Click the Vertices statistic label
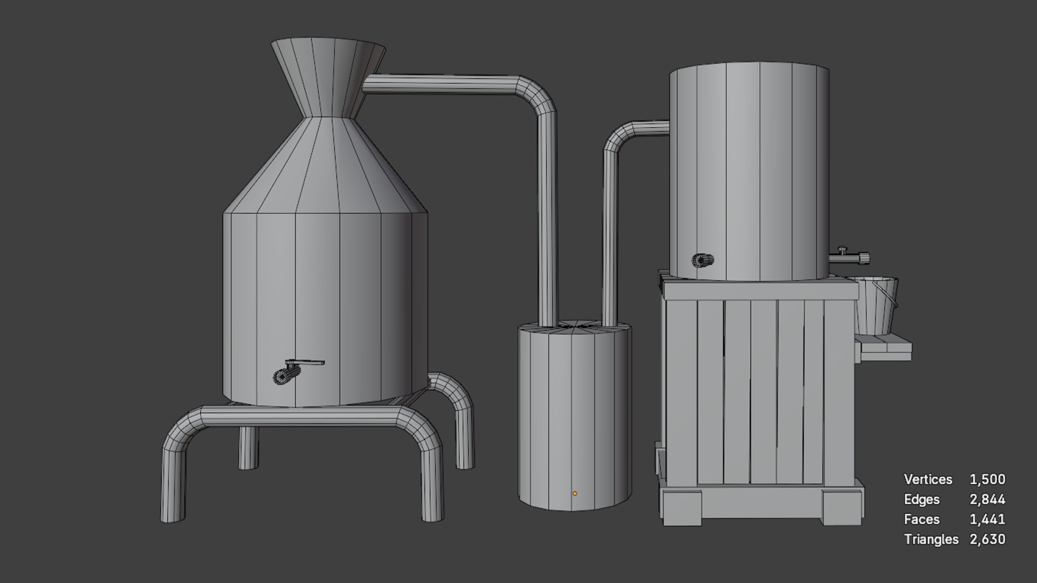 pyautogui.click(x=928, y=479)
